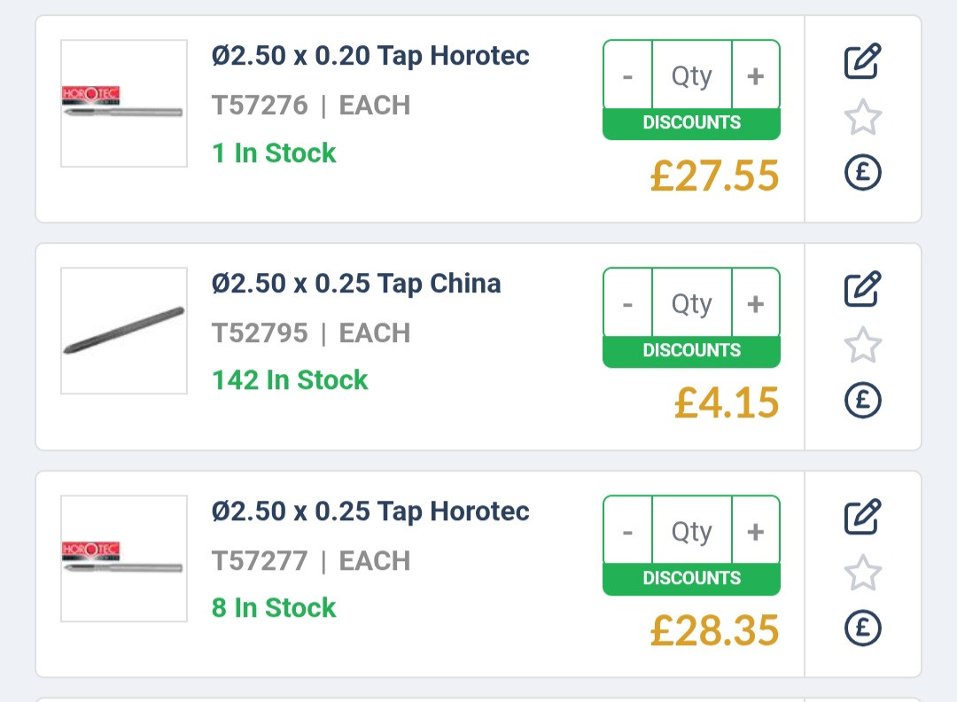The height and width of the screenshot is (702, 957).
Task: Expand DISCOUNTS for T57277 Tap Horotec
Action: coord(691,579)
